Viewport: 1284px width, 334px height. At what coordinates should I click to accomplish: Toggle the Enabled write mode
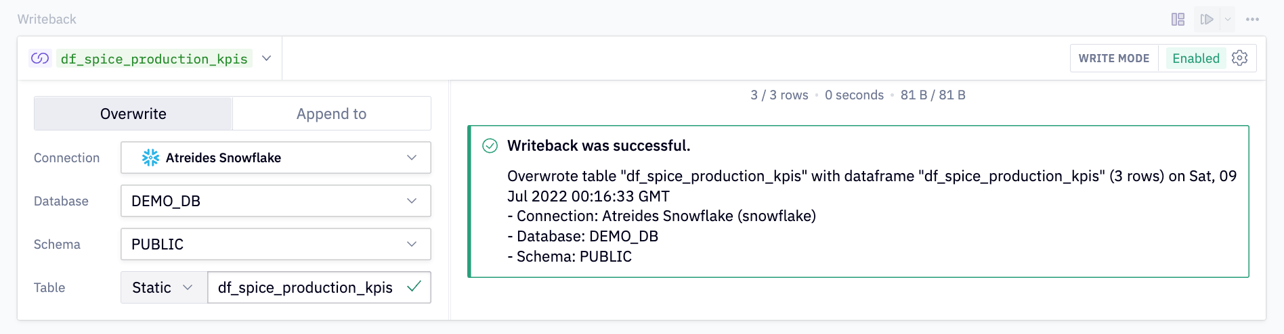[1195, 58]
